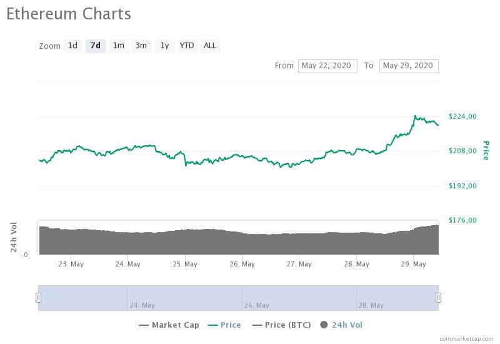
Task: Switch zoom to 1m
Action: point(118,46)
